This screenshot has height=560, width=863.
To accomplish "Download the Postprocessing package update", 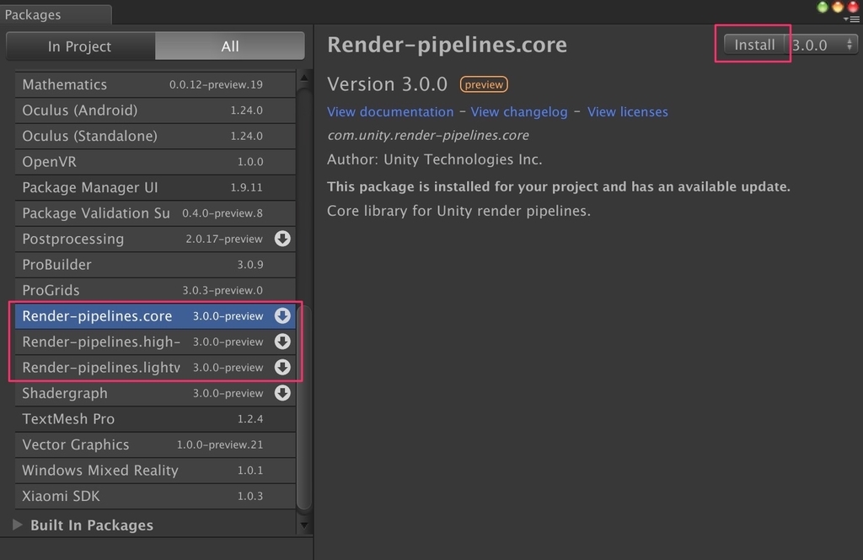I will 283,239.
